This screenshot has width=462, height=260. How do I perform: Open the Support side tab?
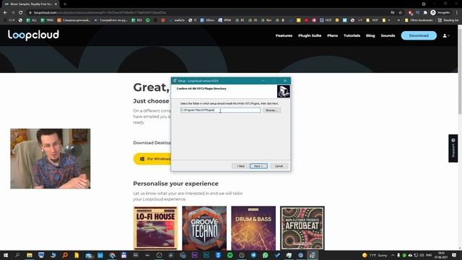tap(453, 148)
